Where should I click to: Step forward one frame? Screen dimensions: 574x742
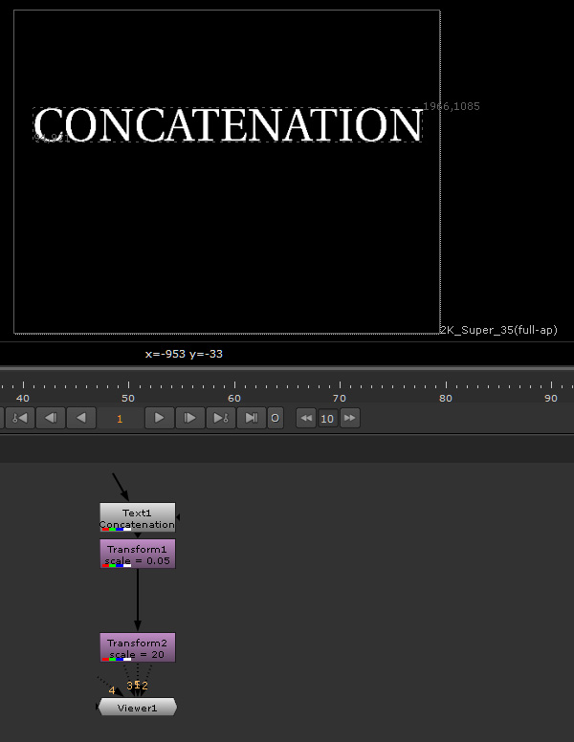point(190,418)
